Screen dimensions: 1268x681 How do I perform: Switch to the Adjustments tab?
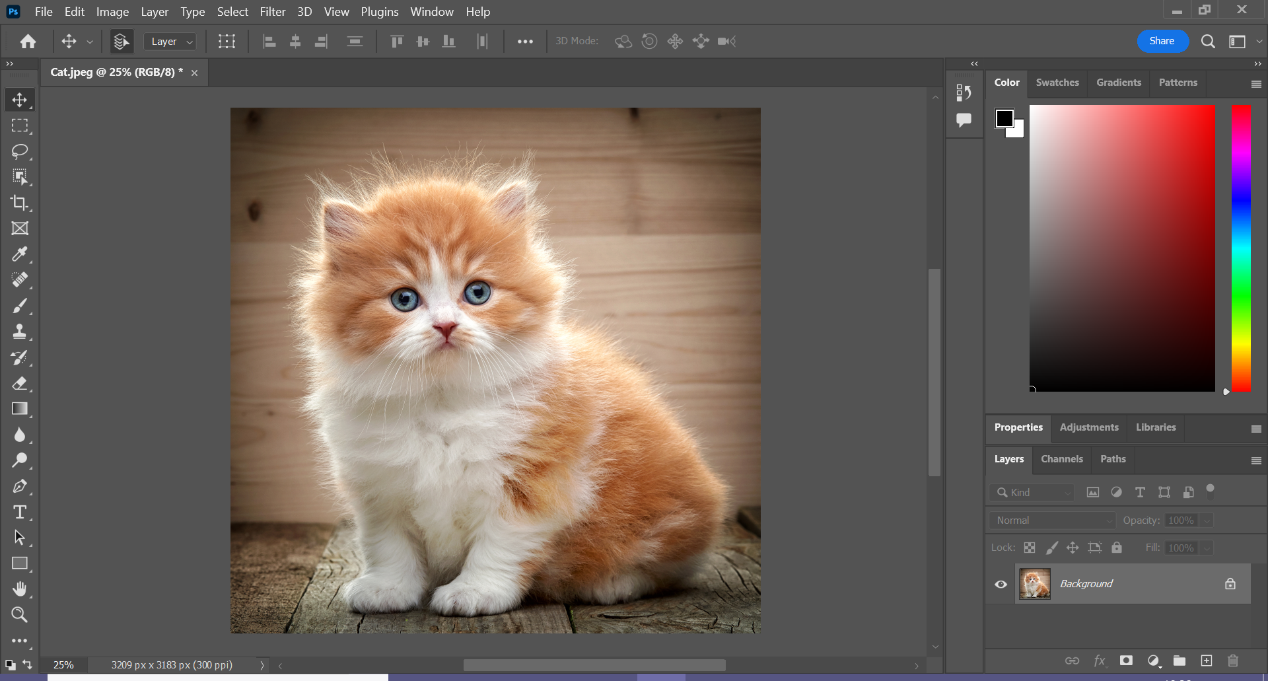click(1089, 427)
